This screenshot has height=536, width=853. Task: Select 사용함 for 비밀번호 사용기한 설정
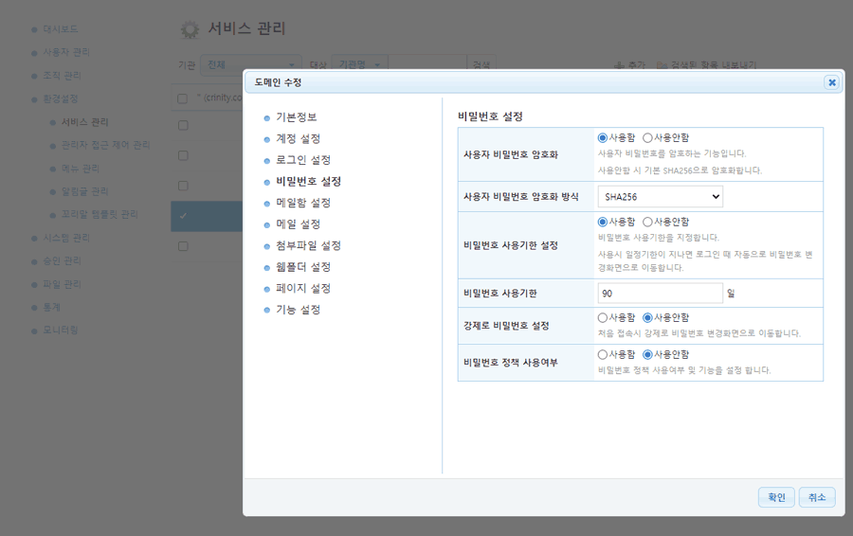tap(602, 222)
